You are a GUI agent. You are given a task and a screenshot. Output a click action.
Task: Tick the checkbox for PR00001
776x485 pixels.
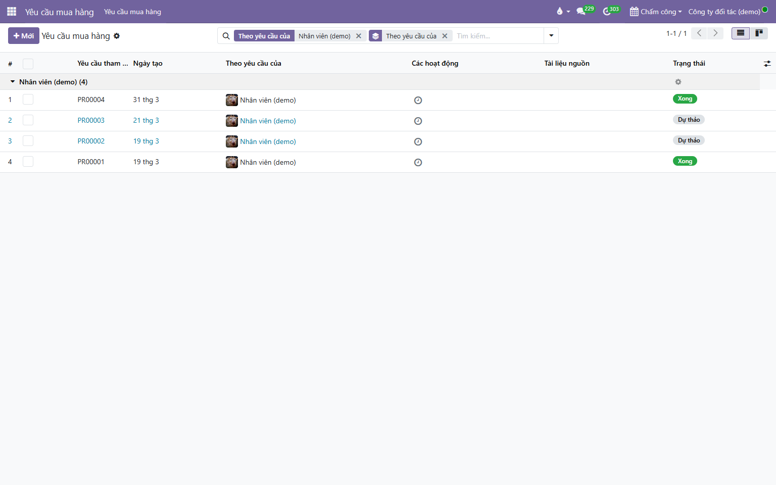(28, 162)
